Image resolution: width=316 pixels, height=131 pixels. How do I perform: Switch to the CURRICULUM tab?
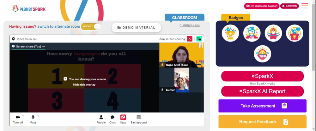(190, 26)
